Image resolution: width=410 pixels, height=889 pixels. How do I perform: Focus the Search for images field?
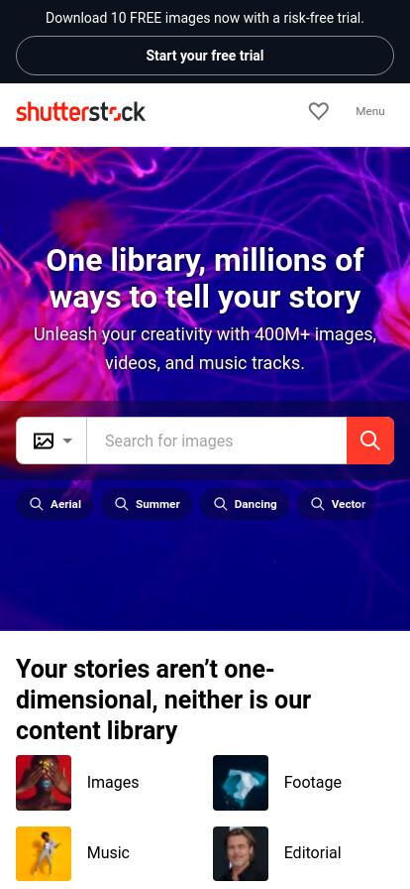coord(216,441)
